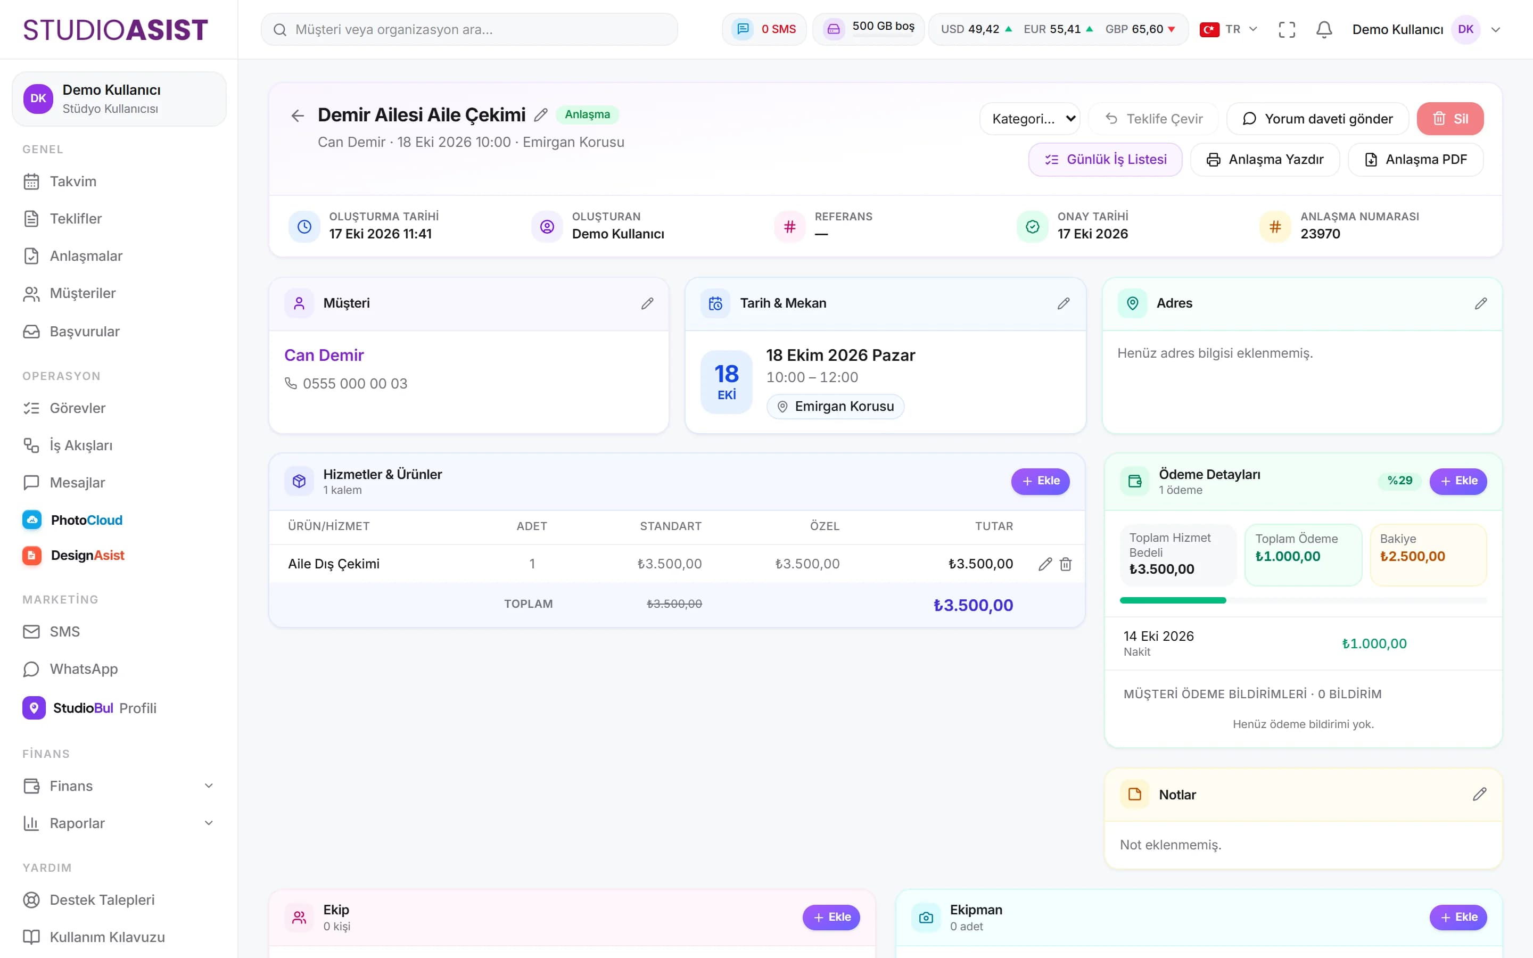The height and width of the screenshot is (958, 1533).
Task: Toggle fullscreen mode icon
Action: point(1287,29)
